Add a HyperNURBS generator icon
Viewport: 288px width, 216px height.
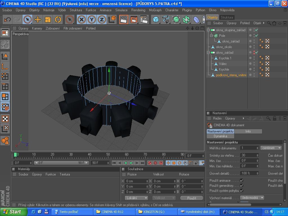pyautogui.click(x=176, y=19)
